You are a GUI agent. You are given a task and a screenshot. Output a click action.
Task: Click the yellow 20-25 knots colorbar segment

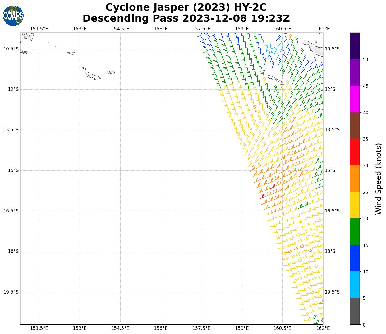click(x=355, y=205)
